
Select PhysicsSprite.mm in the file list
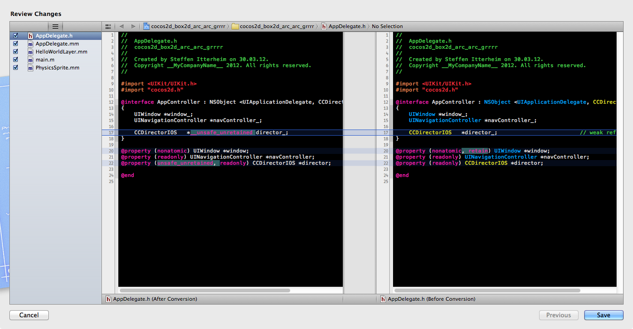click(x=55, y=68)
